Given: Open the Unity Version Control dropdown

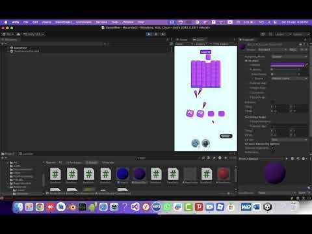Looking at the screenshot, I should (x=34, y=34).
